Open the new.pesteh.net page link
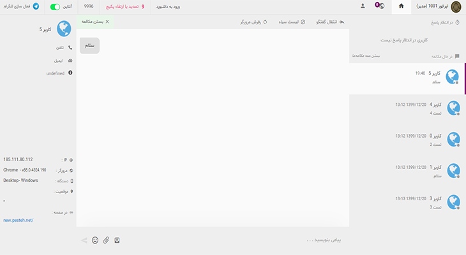Viewport: 466px width, 255px height. coord(18,220)
